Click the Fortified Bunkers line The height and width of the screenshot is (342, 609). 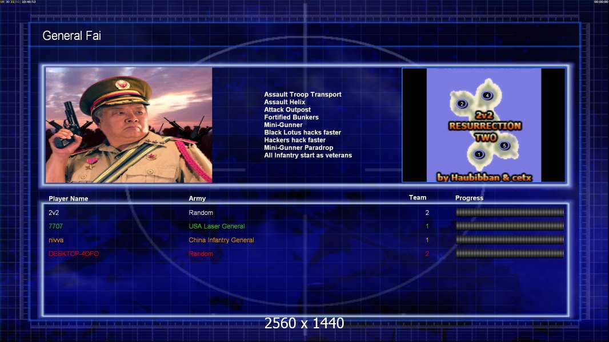291,117
